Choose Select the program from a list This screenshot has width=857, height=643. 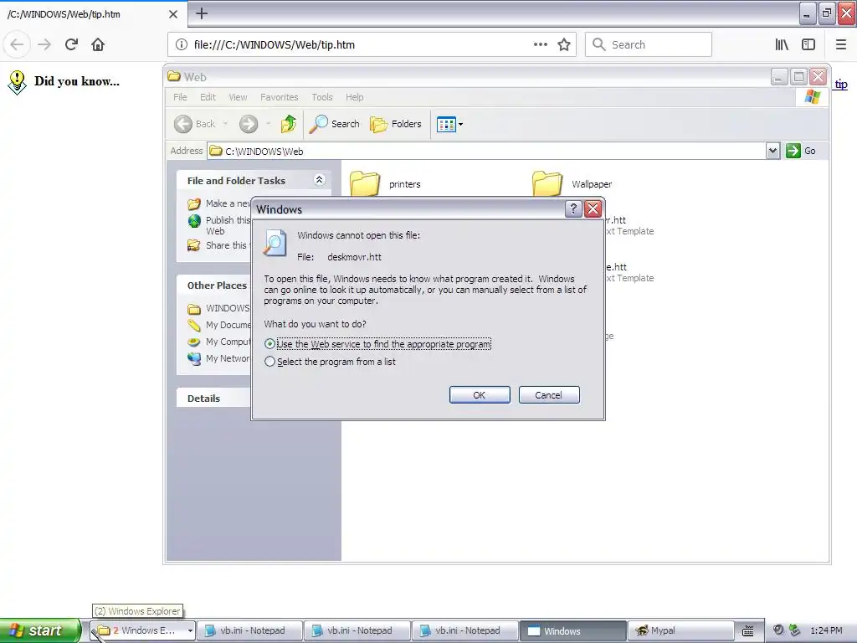(330, 362)
